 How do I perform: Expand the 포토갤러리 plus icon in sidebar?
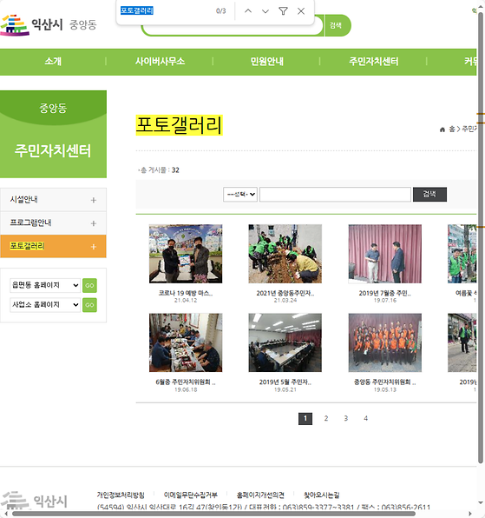94,247
